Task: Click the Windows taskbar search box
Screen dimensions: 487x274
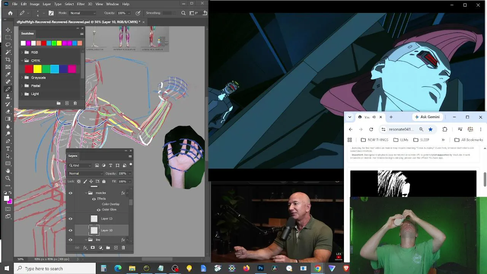Action: [55, 269]
